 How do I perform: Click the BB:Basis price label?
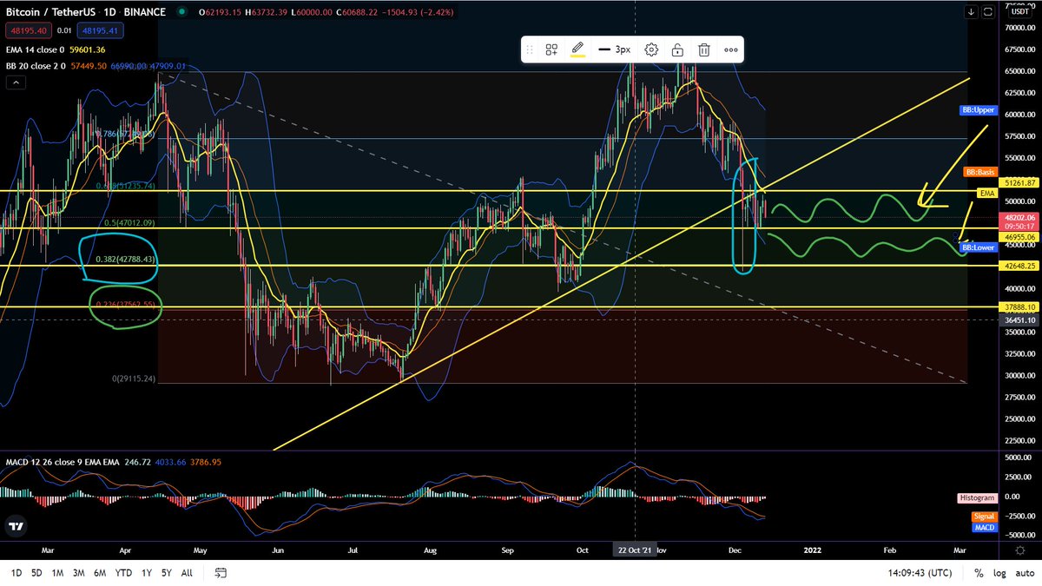[981, 172]
